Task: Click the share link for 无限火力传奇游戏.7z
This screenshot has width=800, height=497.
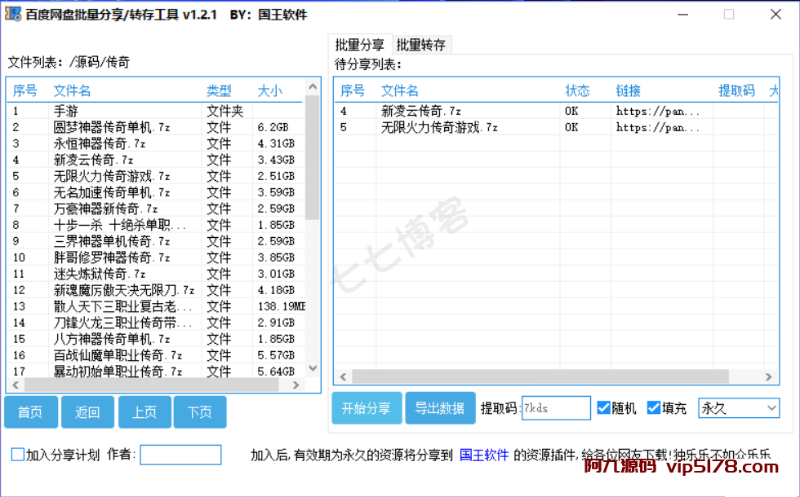Action: pyautogui.click(x=657, y=127)
